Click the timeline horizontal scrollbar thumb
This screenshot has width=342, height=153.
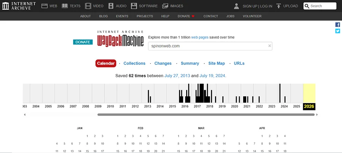click(x=206, y=114)
